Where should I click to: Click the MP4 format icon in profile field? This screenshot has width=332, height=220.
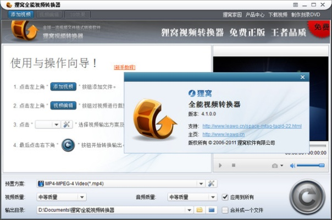[x=41, y=184]
